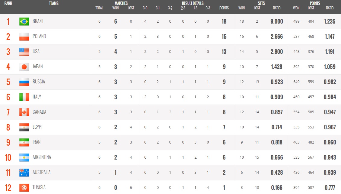Click the Tunisia flag icon
Viewport: 341px width, 194px height.
[x=24, y=188]
